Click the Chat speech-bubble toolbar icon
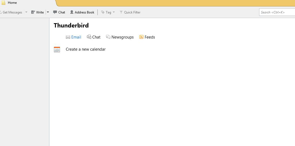295x146 pixels. click(x=55, y=12)
